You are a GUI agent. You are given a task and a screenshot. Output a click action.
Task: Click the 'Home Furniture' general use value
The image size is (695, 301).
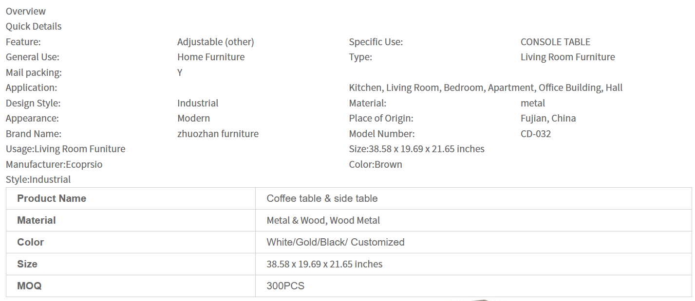pyautogui.click(x=211, y=57)
